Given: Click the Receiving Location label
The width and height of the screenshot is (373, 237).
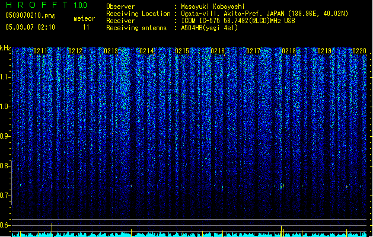Looking at the screenshot, I should pyautogui.click(x=138, y=14).
